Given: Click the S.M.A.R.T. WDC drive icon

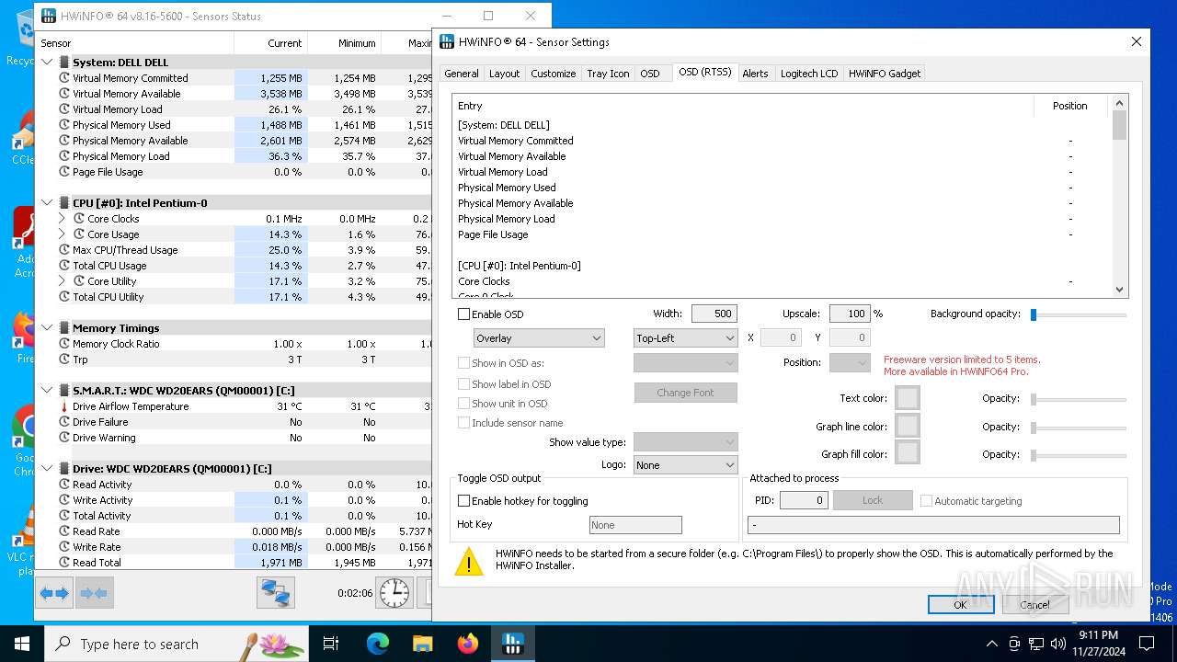Looking at the screenshot, I should [64, 391].
